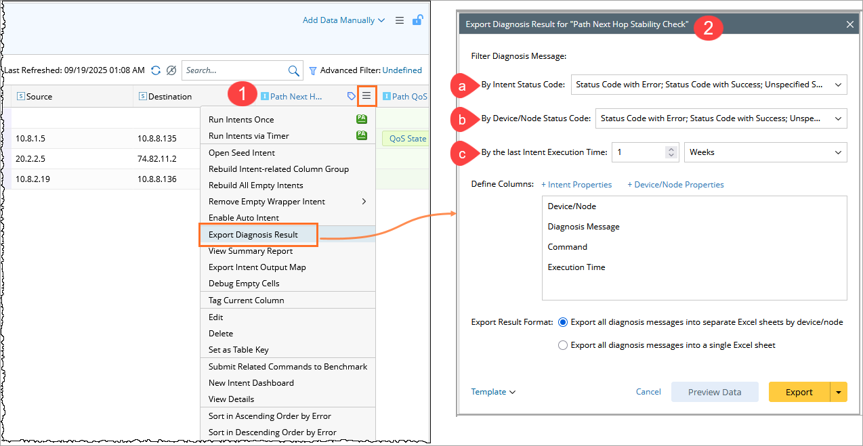Click the execution time number stepper arrows
The height and width of the screenshot is (446, 863).
click(671, 152)
